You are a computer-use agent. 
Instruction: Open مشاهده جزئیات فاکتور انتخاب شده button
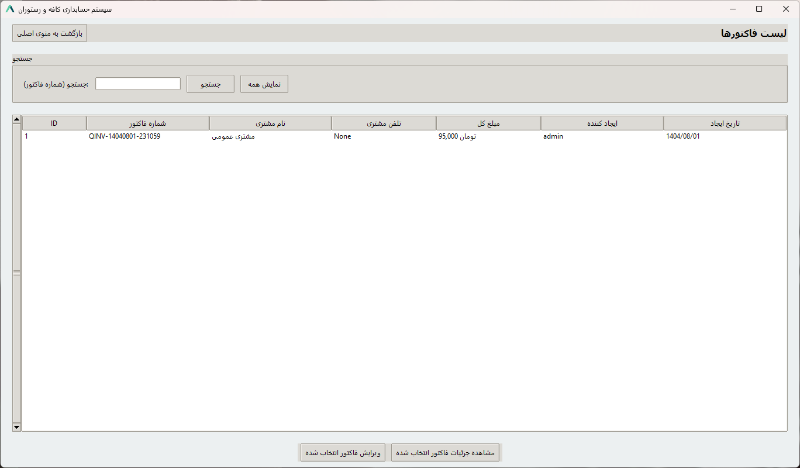(x=446, y=453)
